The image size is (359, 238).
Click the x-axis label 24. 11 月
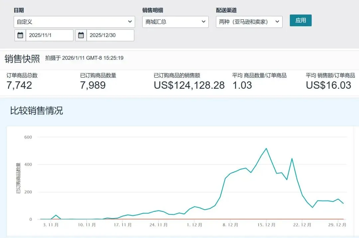click(159, 225)
